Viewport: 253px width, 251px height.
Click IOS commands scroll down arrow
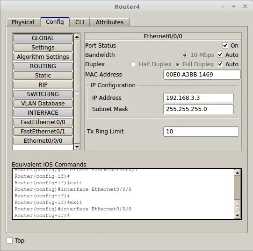click(237, 215)
